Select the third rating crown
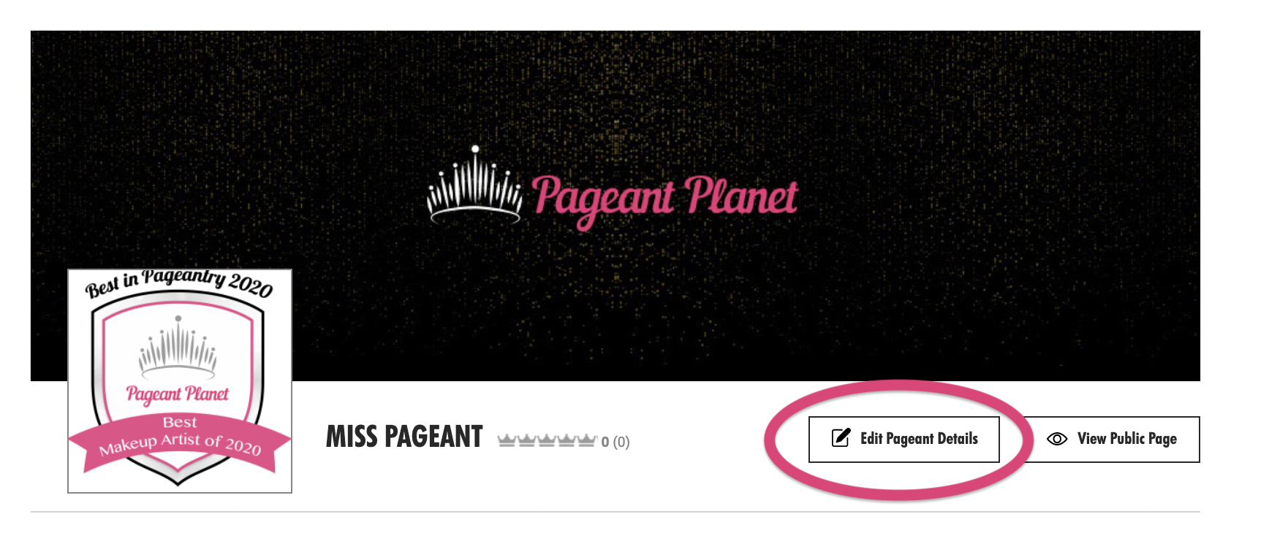The height and width of the screenshot is (533, 1269). tap(547, 440)
